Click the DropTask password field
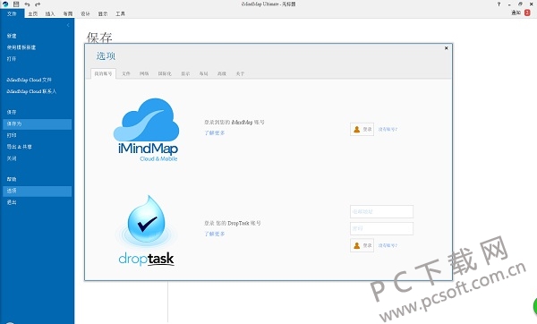 point(381,228)
